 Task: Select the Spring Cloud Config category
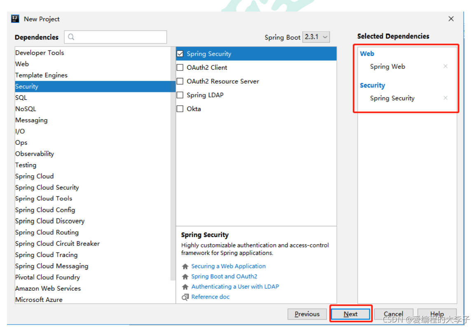(93, 210)
